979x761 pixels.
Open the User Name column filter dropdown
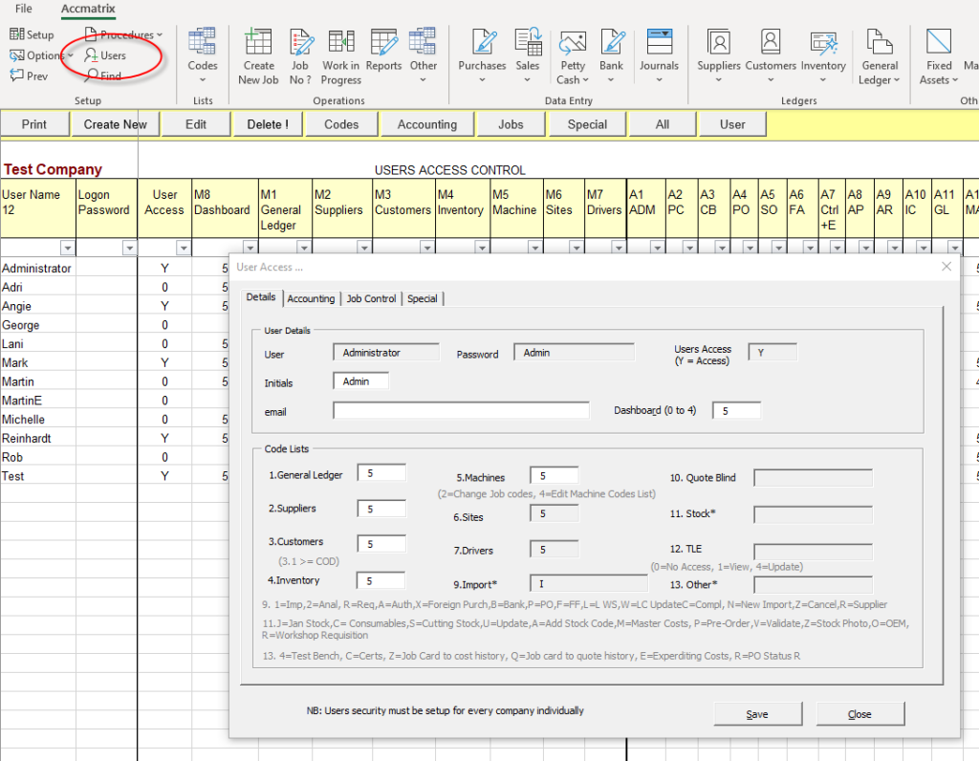coord(67,248)
